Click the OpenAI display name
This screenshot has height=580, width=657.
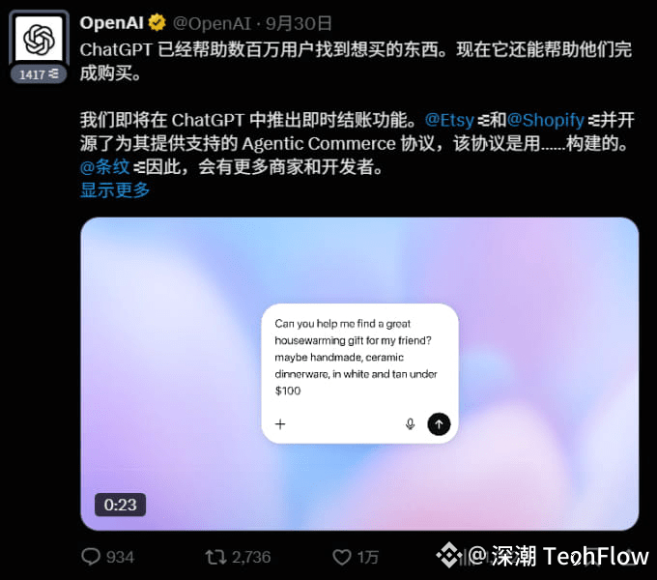click(112, 23)
